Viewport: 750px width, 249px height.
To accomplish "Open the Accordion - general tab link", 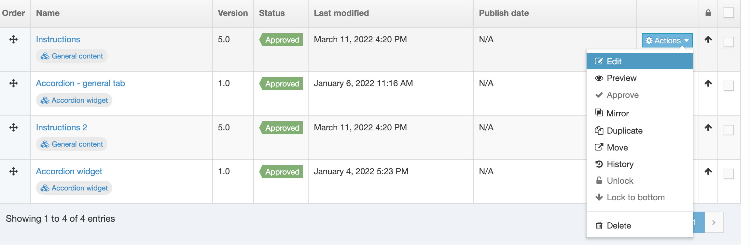I will tap(80, 83).
